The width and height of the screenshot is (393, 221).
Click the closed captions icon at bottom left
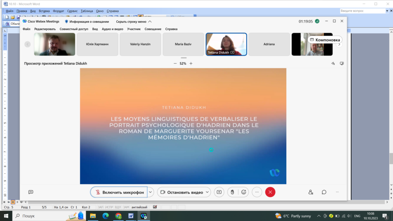click(31, 192)
